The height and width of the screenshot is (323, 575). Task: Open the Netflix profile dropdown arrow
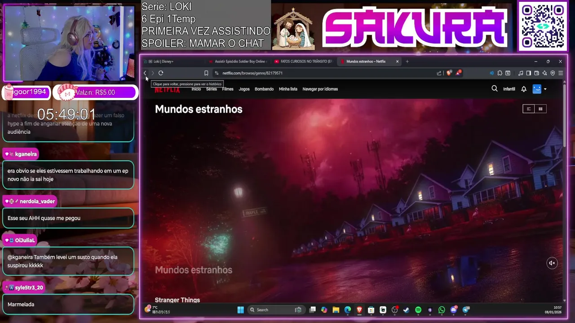click(545, 89)
